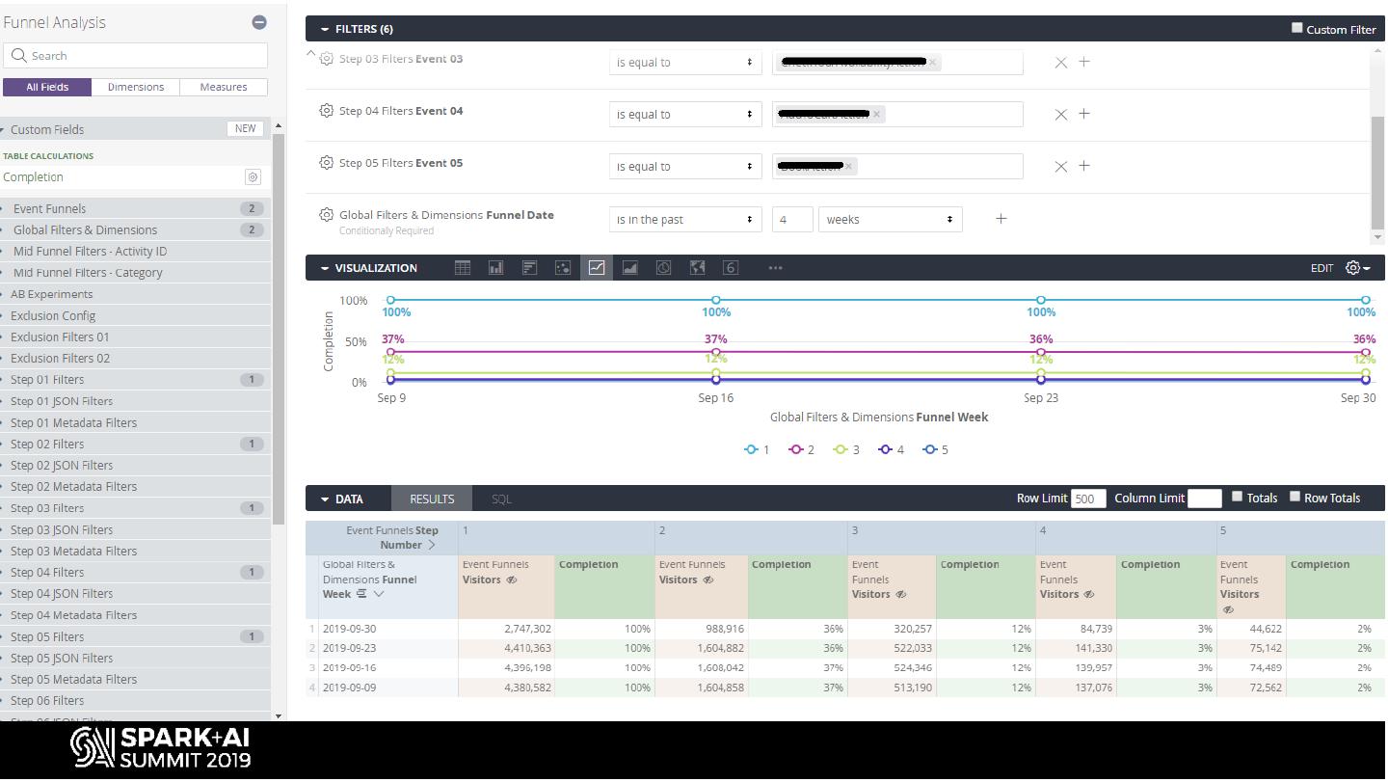Viewport: 1388px width, 782px height.
Task: Choose the single value visualization icon
Action: (731, 268)
